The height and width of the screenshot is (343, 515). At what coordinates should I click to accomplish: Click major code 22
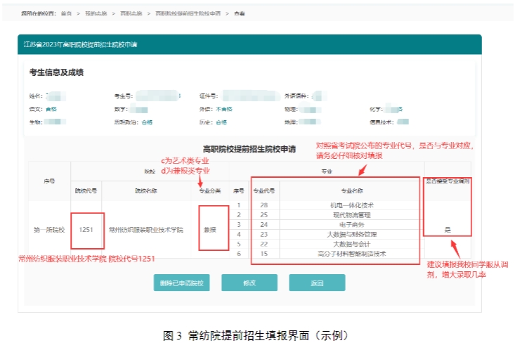(264, 244)
